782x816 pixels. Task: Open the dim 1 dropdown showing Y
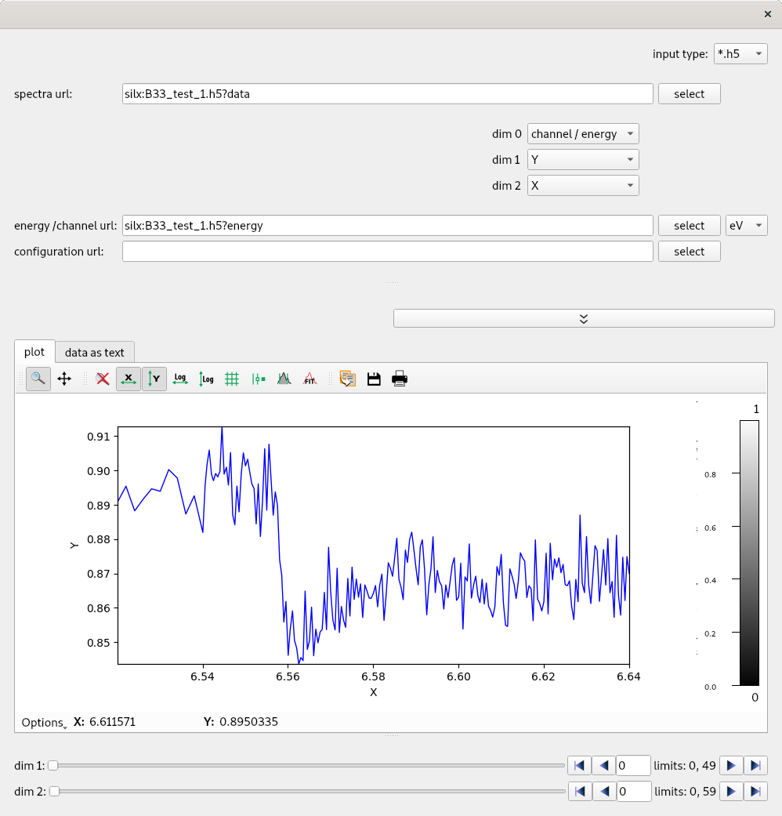click(583, 160)
